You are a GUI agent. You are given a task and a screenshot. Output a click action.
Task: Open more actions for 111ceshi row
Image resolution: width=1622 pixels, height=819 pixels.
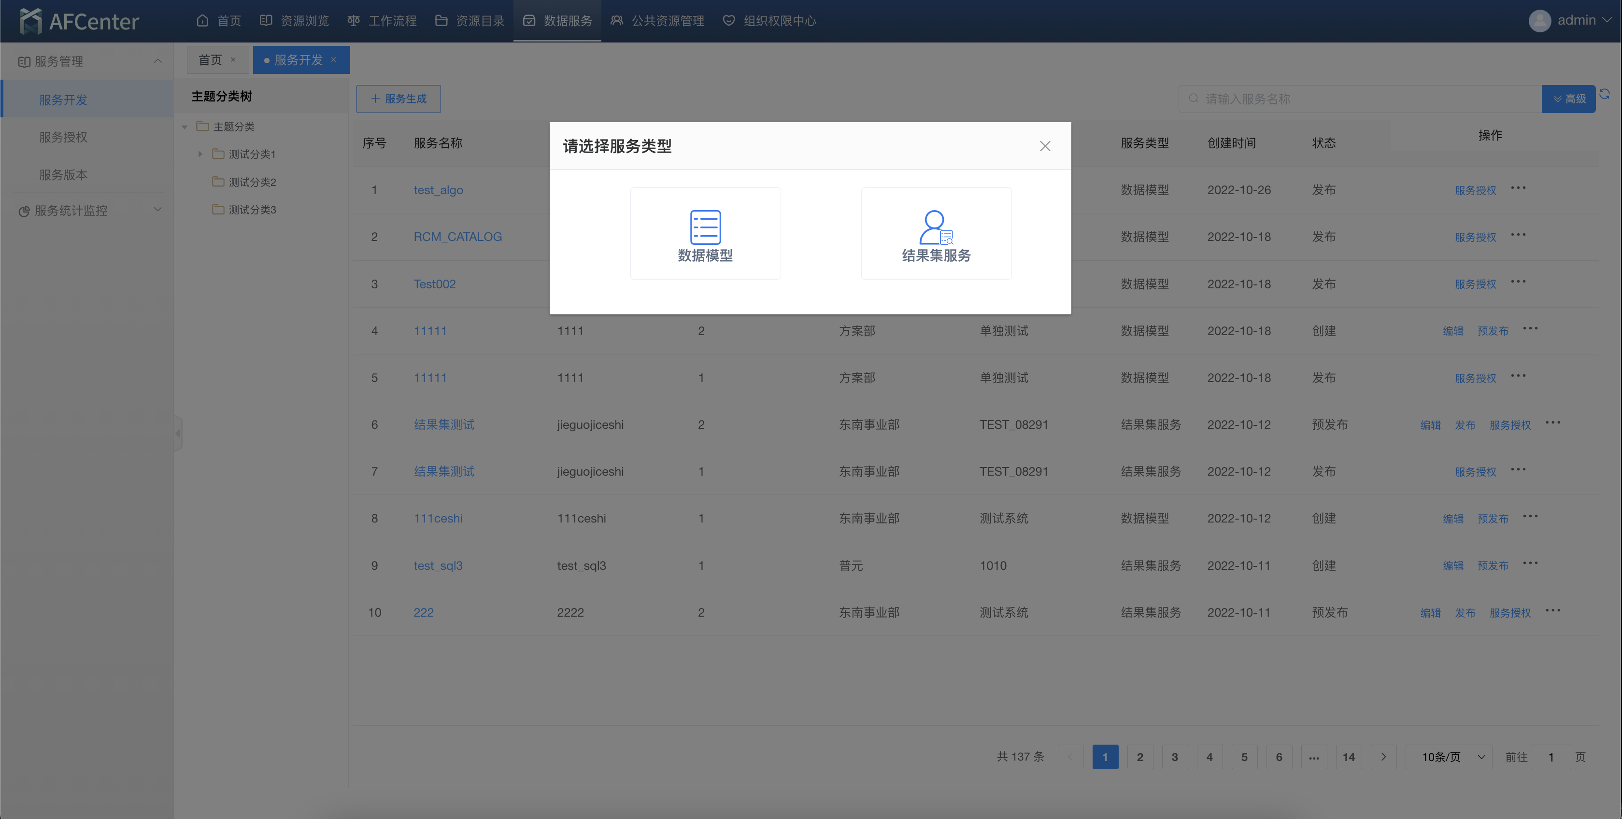(x=1530, y=516)
